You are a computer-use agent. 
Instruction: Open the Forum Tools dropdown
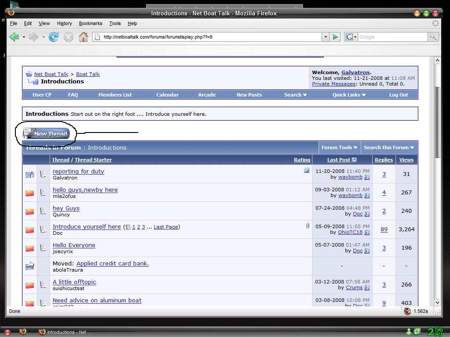point(340,147)
